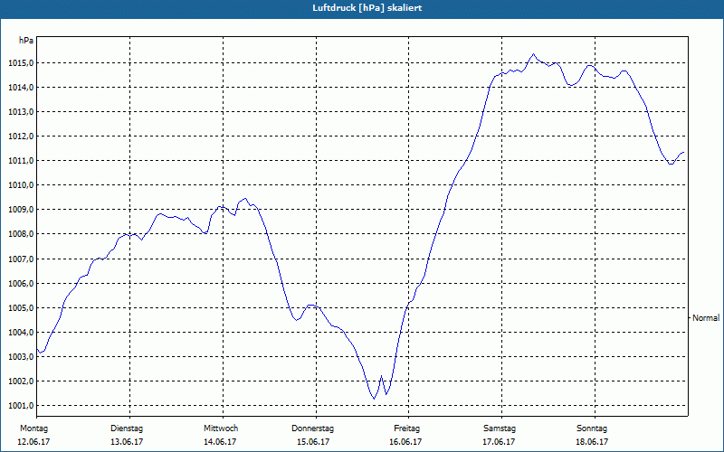The width and height of the screenshot is (724, 452).
Task: Select the 1004,0 y-axis label
Action: click(21, 332)
